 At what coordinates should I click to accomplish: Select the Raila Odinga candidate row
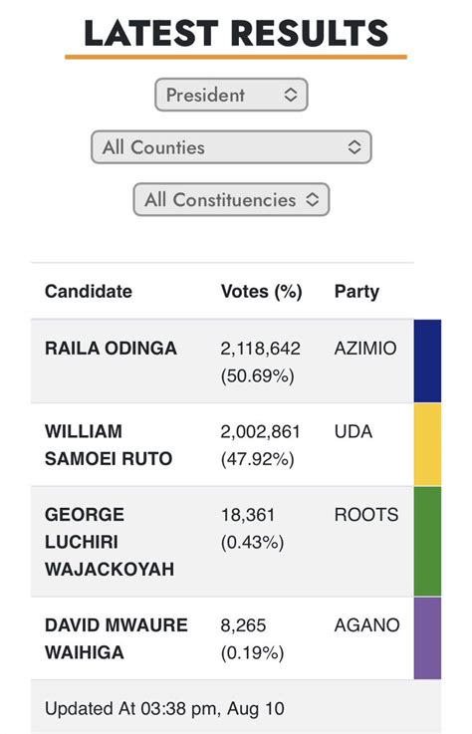click(x=222, y=361)
